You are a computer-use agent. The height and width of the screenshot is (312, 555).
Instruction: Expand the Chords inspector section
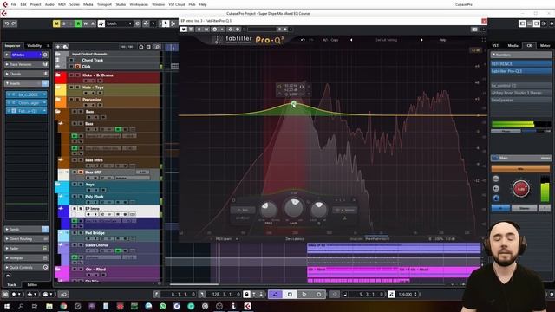(7, 74)
